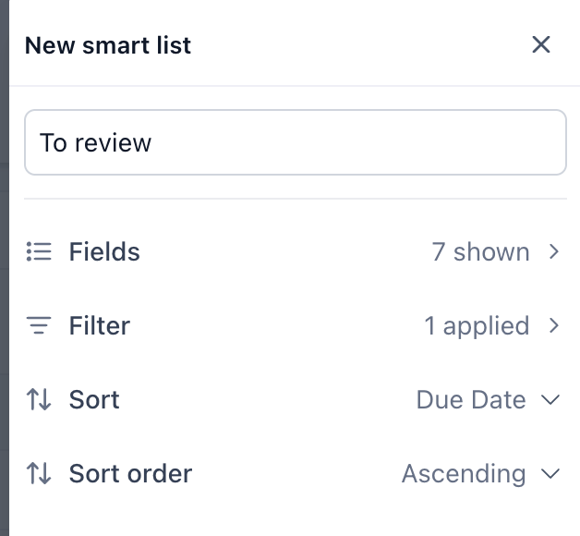The image size is (580, 536).
Task: Click the Sort order label
Action: (x=130, y=473)
